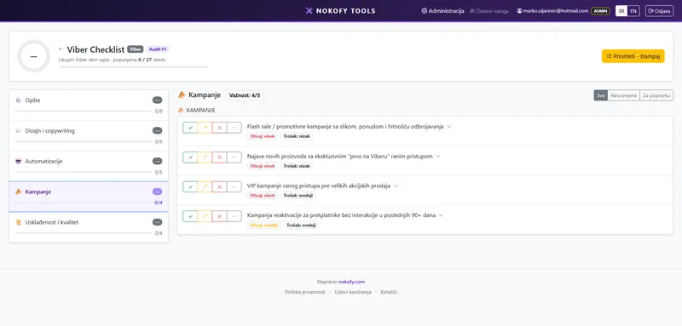Switch language to EN
682x326 pixels.
[x=633, y=11]
